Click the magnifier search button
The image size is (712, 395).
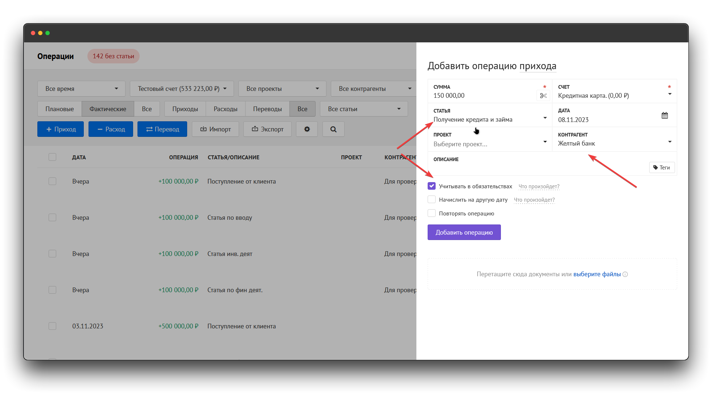333,129
